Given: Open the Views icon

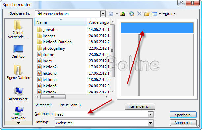Looking at the screenshot, I should coord(155,14).
